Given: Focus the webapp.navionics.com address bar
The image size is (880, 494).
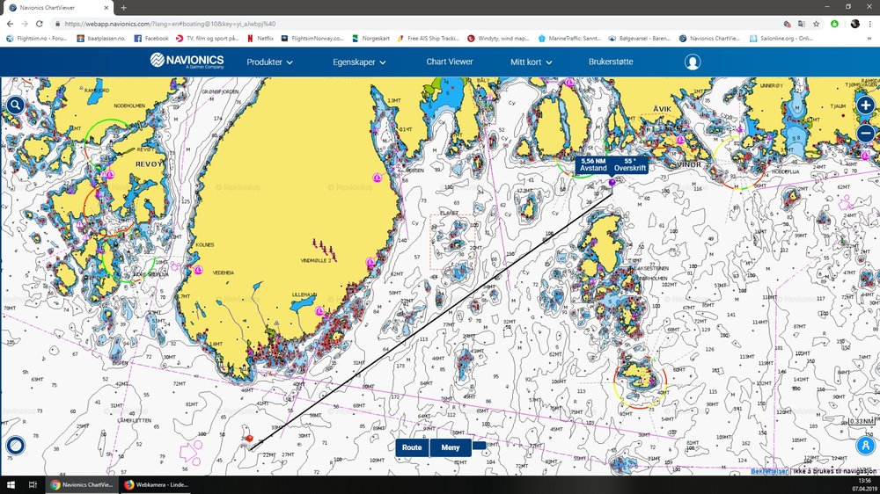Looking at the screenshot, I should tap(415, 24).
